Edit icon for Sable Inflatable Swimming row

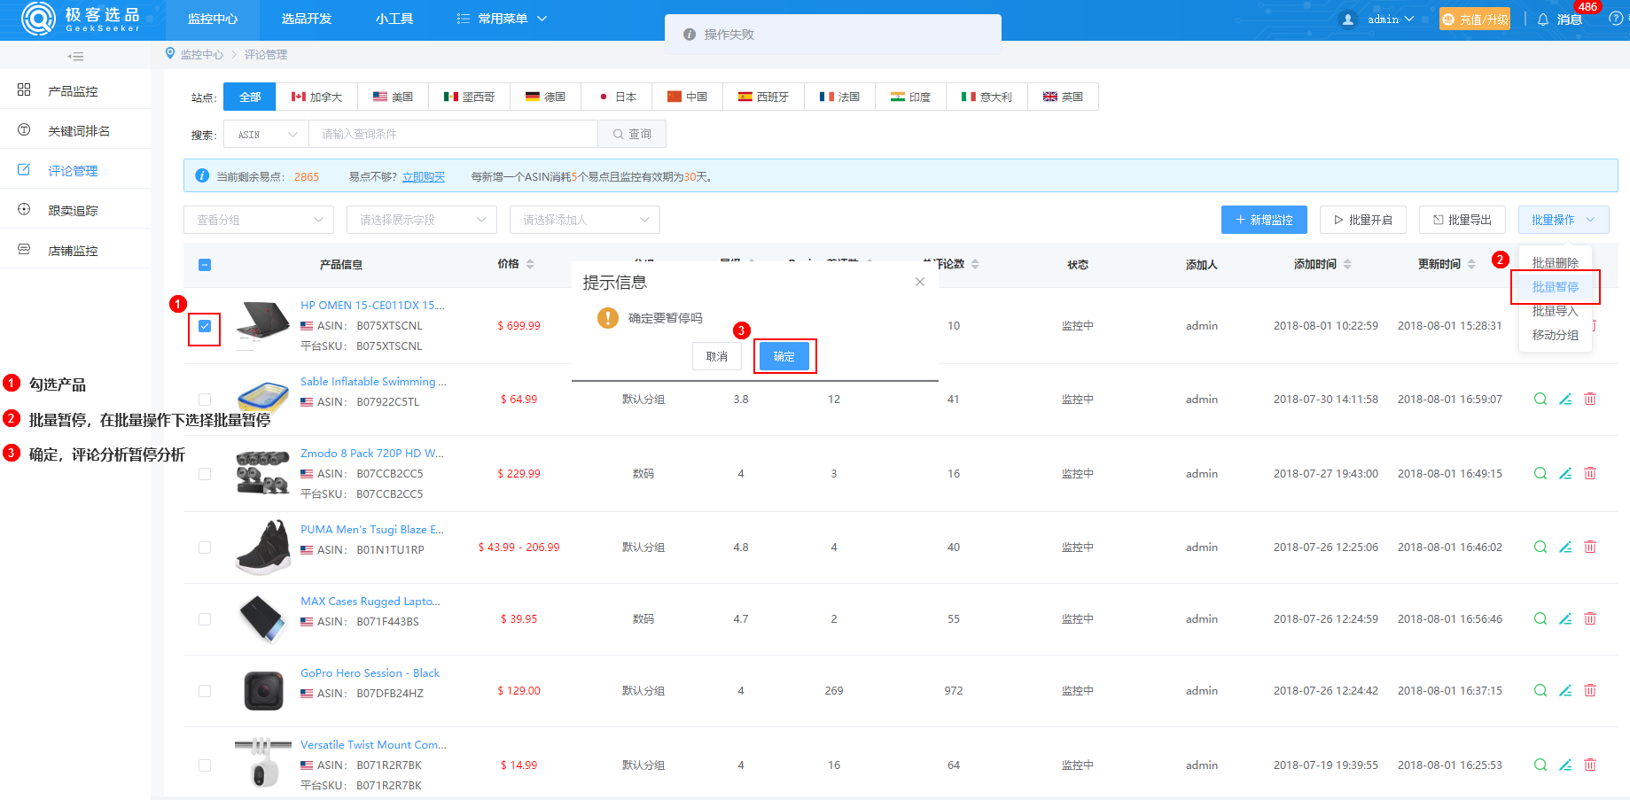click(1565, 399)
